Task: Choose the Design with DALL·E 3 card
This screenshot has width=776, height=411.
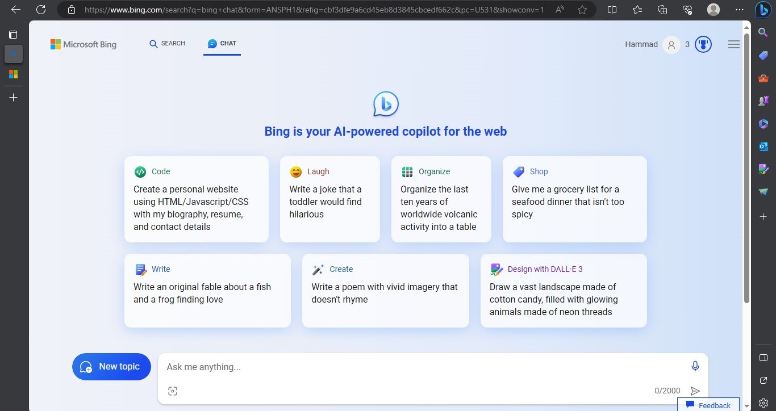Action: [x=564, y=291]
